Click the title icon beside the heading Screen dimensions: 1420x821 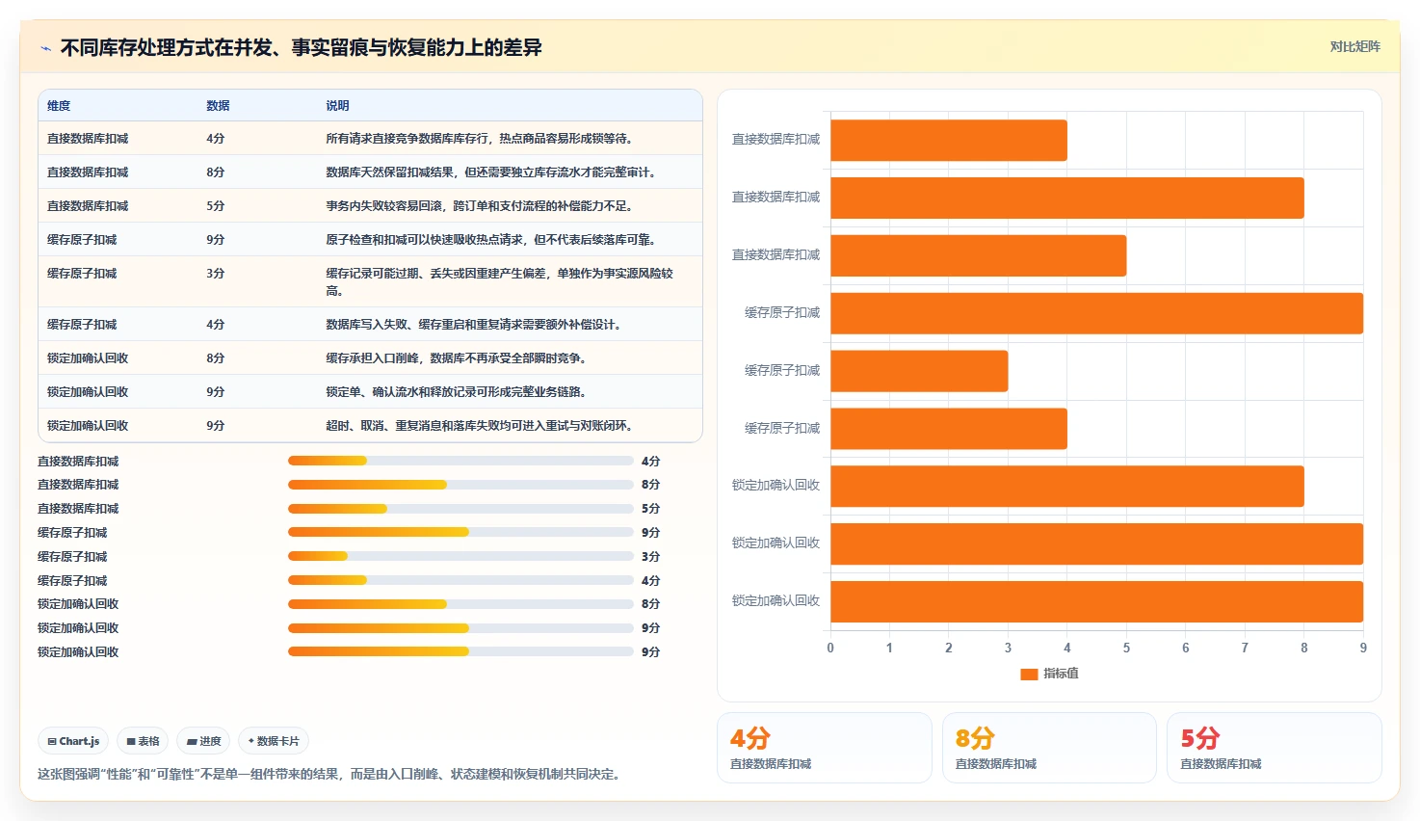pyautogui.click(x=45, y=47)
